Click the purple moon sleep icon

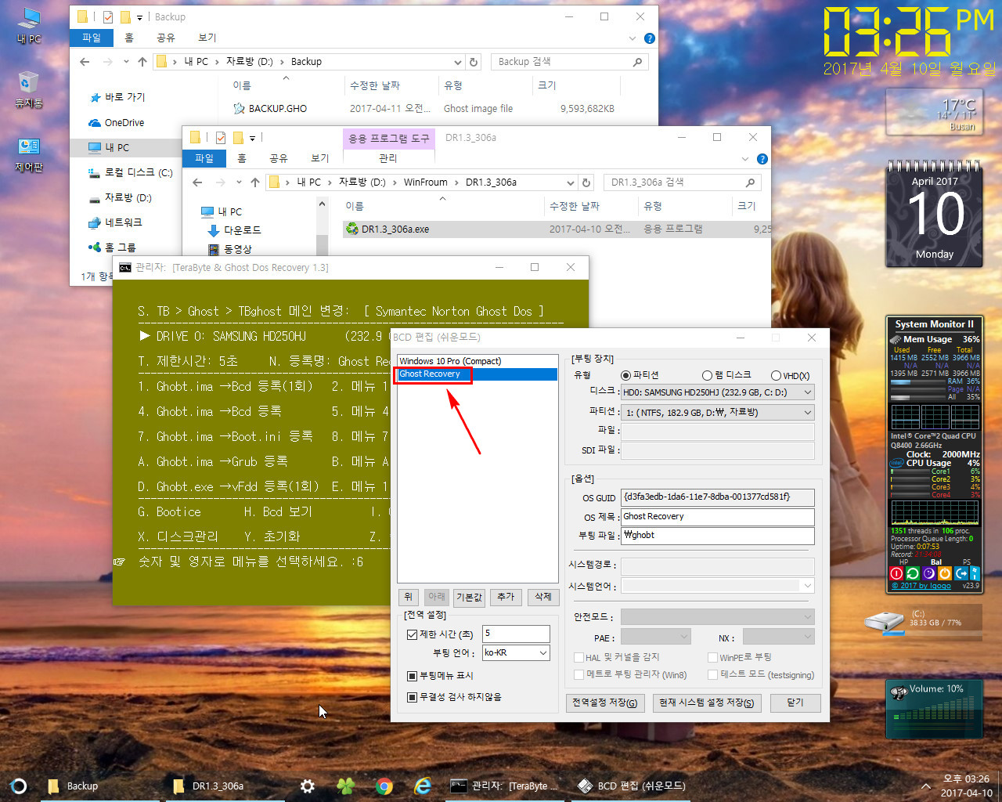(x=928, y=573)
